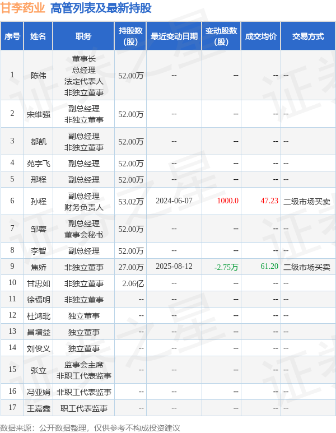The image size is (336, 433).
Task: Click the green -2.75万 change value
Action: (x=226, y=267)
